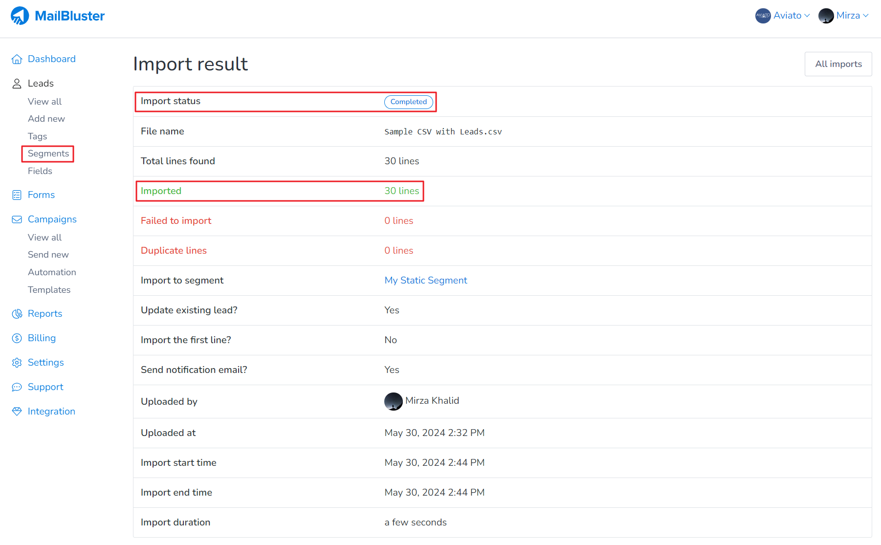Click the Reports pie chart icon
The width and height of the screenshot is (881, 545).
pyautogui.click(x=17, y=314)
